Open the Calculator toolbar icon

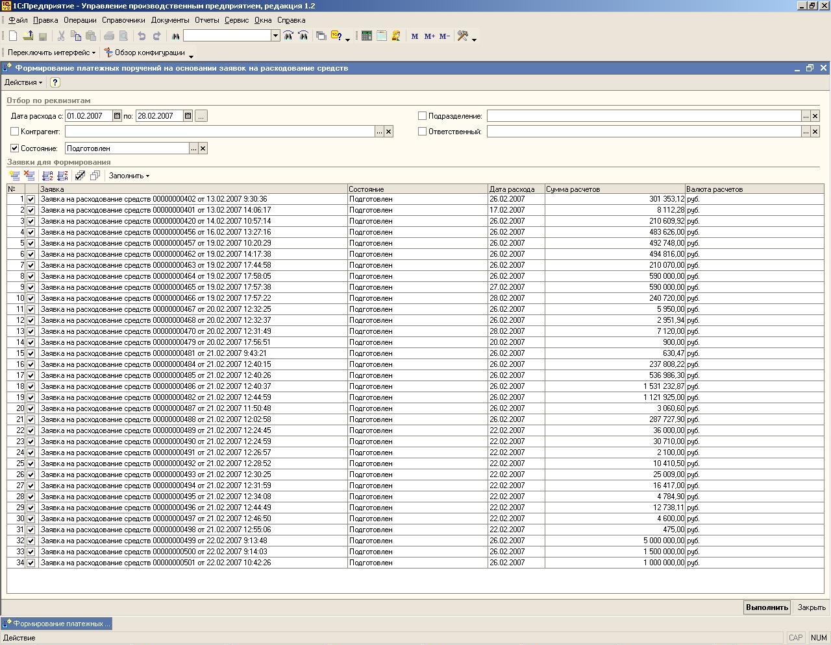point(367,36)
